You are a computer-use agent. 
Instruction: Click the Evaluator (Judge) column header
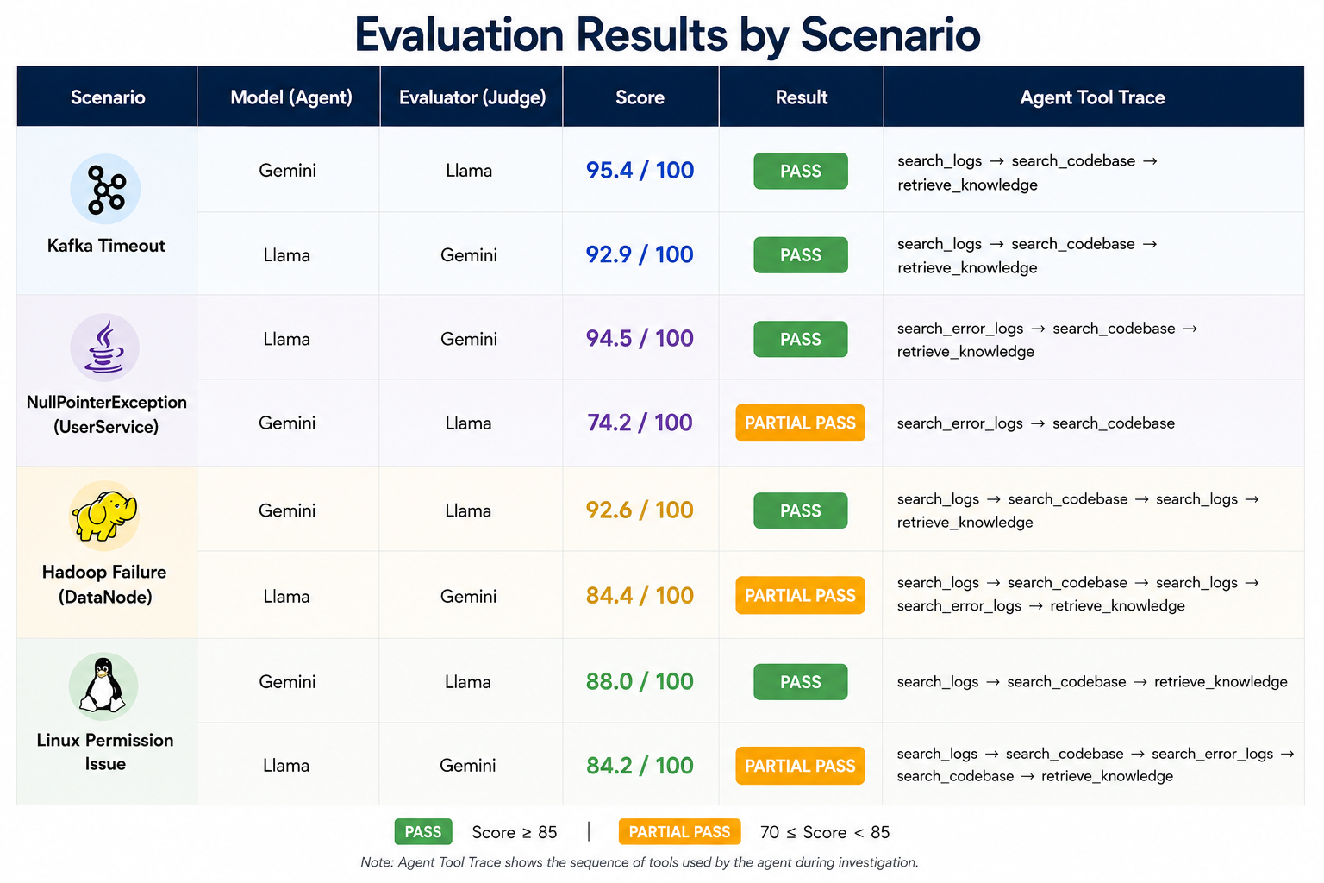[472, 97]
